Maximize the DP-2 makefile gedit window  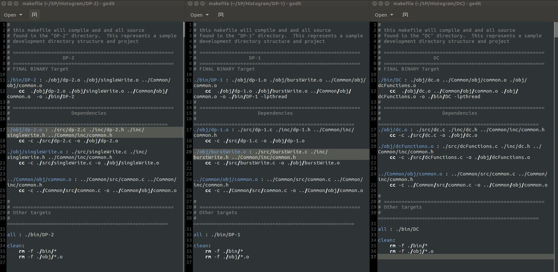(16, 4)
